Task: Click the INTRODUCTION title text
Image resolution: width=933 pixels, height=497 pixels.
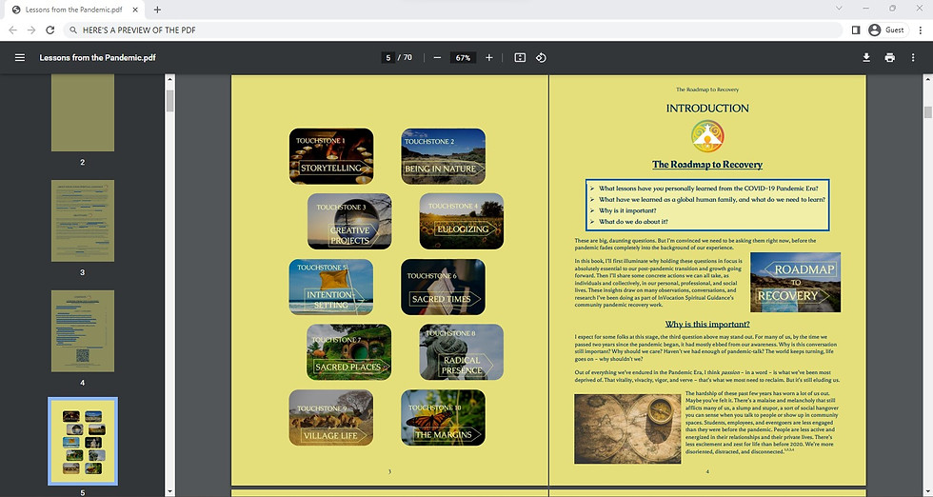Action: 706,109
